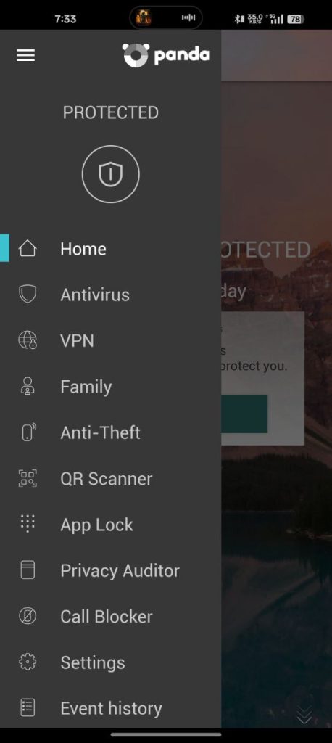Select the Home house icon
Screen dimensions: 332x743
pyautogui.click(x=28, y=248)
